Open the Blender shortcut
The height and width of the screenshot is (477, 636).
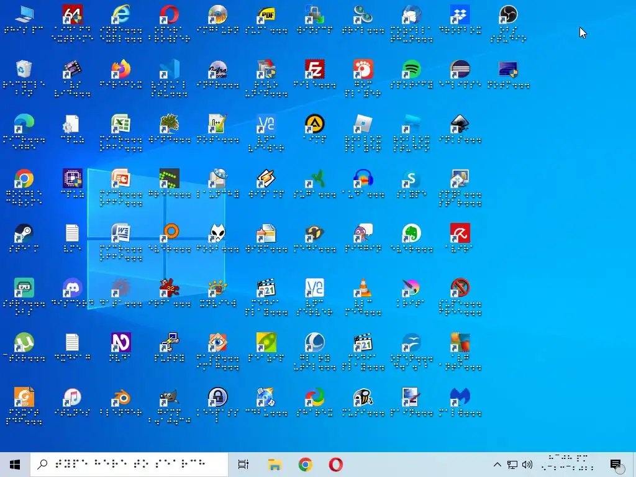tap(121, 397)
